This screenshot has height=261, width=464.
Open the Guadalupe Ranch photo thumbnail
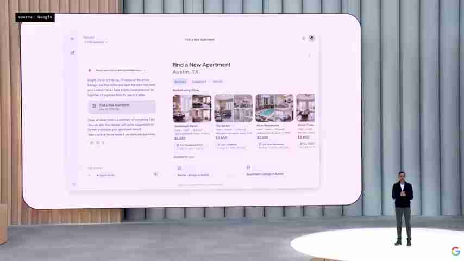coord(192,108)
